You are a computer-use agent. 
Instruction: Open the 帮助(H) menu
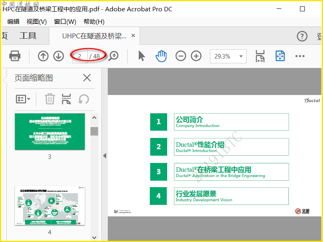click(94, 21)
